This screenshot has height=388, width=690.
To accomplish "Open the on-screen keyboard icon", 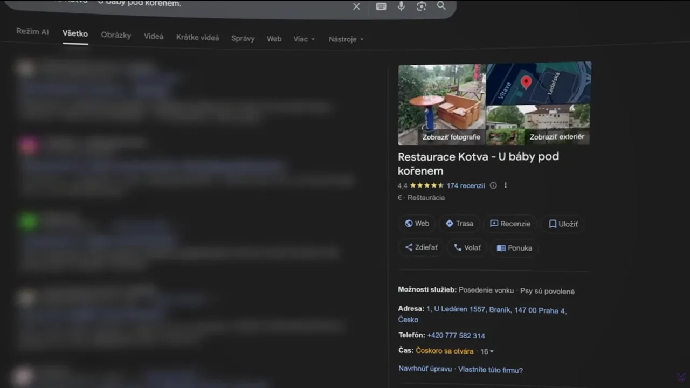I will [381, 6].
